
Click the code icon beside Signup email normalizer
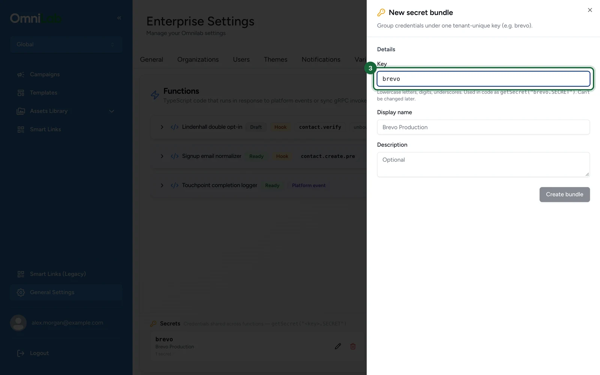[x=174, y=156]
